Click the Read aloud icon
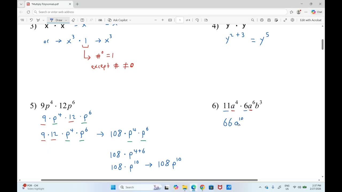Image resolution: width=342 pixels, height=192 pixels. [x=91, y=20]
